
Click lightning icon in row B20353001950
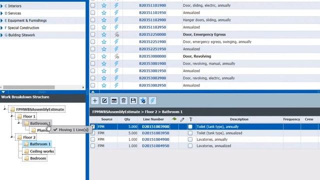tap(116, 71)
